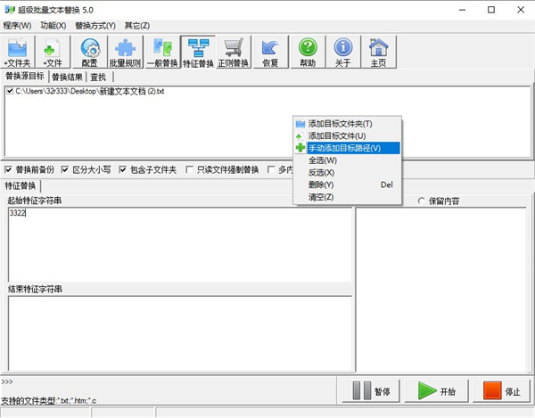
Task: Toggle the 包含子文件夹 checkbox
Action: pyautogui.click(x=122, y=169)
